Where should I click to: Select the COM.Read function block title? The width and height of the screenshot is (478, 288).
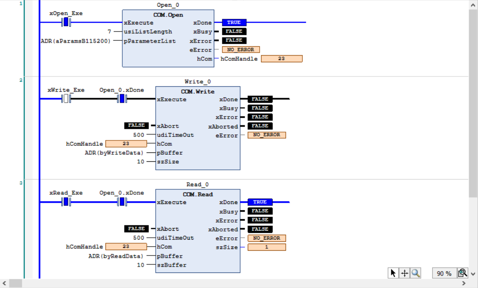tap(198, 194)
